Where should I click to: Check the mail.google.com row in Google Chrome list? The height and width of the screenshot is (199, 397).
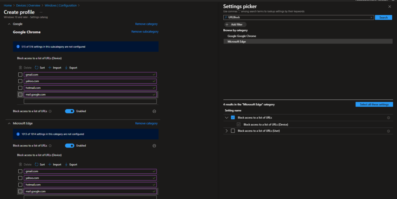[x=20, y=94]
